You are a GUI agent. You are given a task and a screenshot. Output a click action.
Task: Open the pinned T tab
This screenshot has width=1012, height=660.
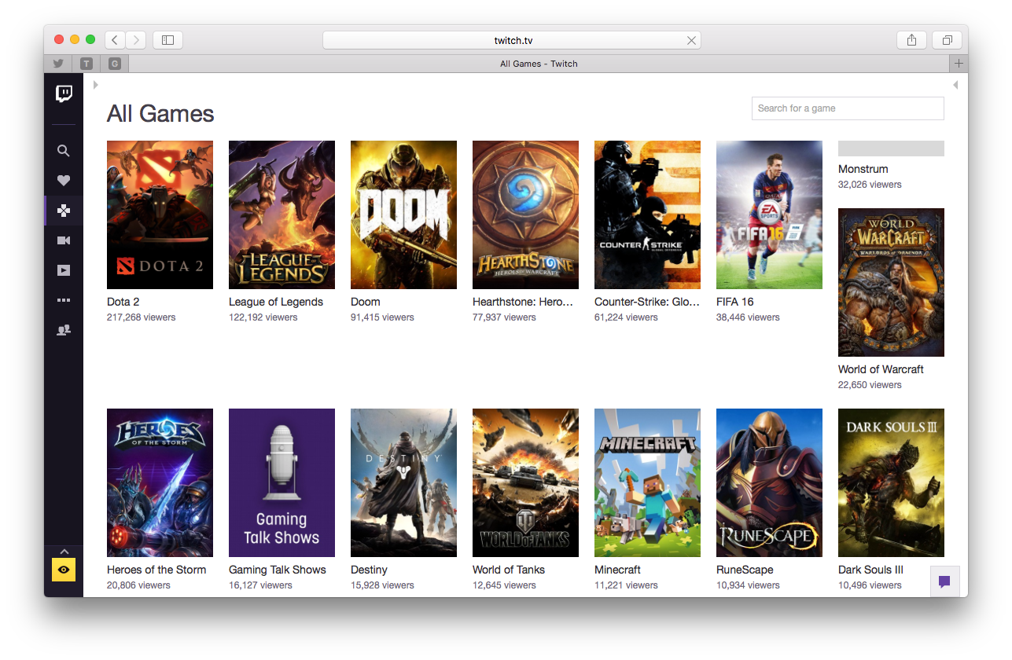pyautogui.click(x=86, y=64)
